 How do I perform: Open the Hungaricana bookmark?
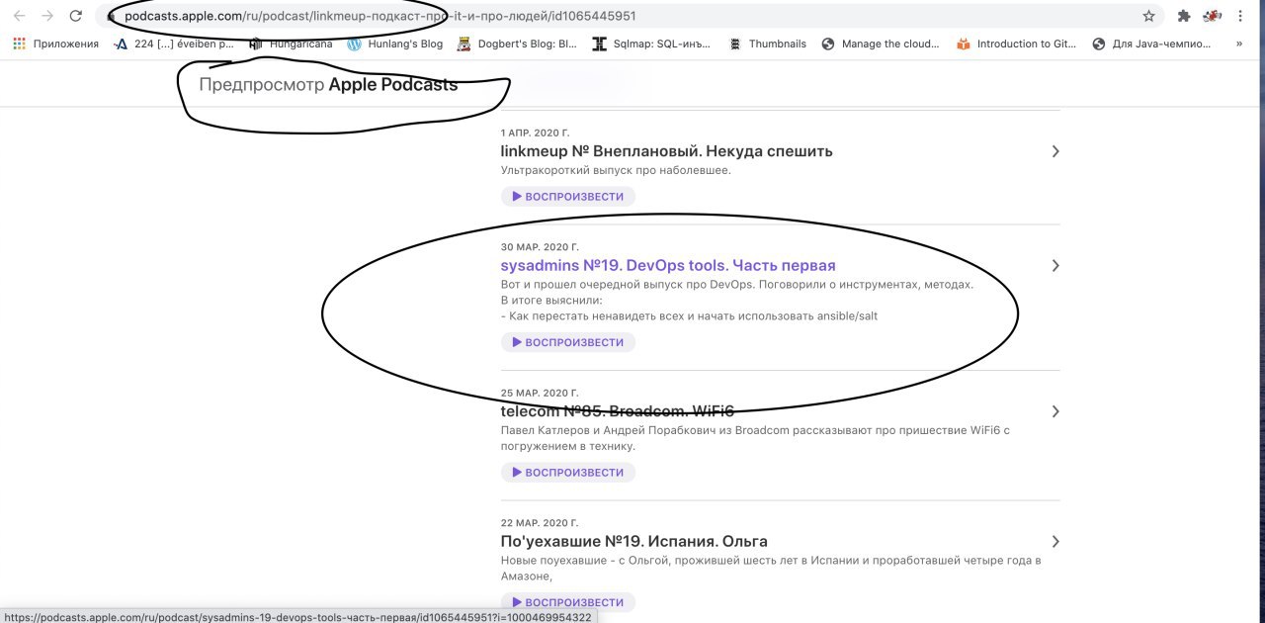click(291, 44)
